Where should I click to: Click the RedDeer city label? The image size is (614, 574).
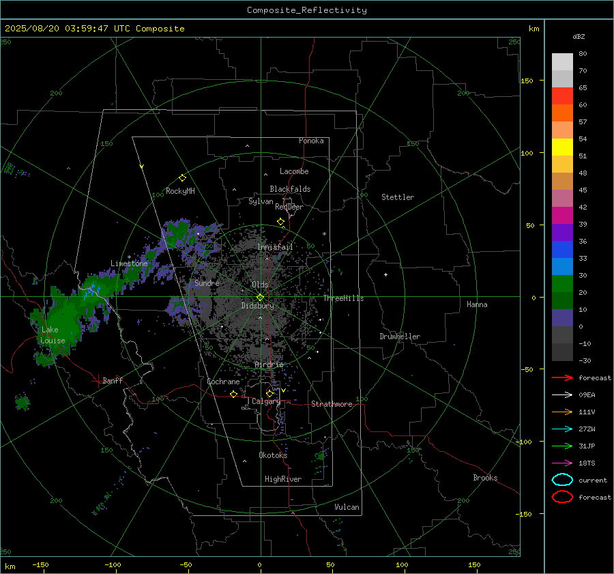click(289, 207)
